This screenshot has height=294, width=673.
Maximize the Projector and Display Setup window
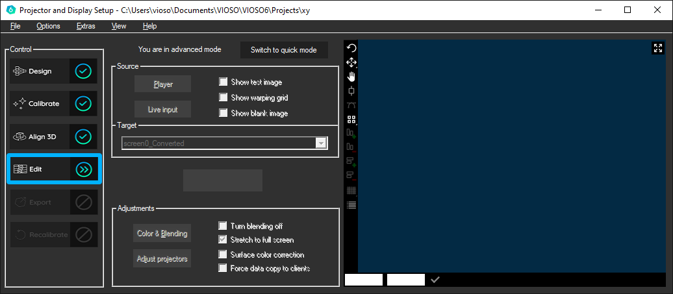click(628, 10)
